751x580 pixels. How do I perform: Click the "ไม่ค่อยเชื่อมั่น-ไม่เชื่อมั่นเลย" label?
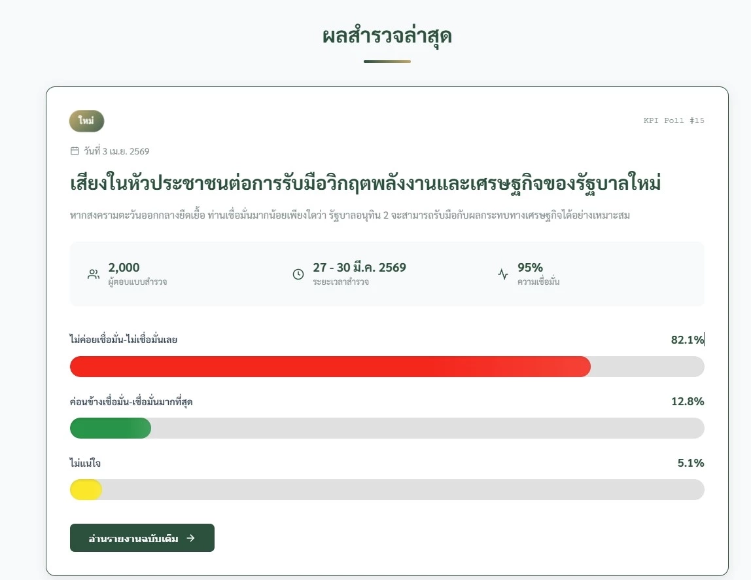[124, 340]
